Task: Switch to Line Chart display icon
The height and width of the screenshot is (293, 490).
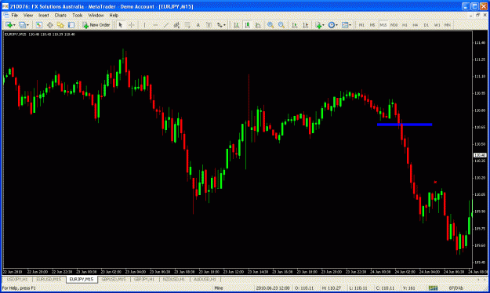Action: 258,25
